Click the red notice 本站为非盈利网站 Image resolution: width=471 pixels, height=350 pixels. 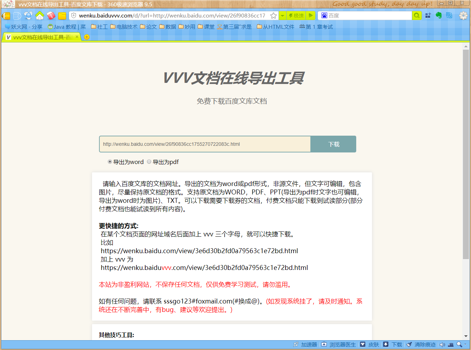click(195, 285)
